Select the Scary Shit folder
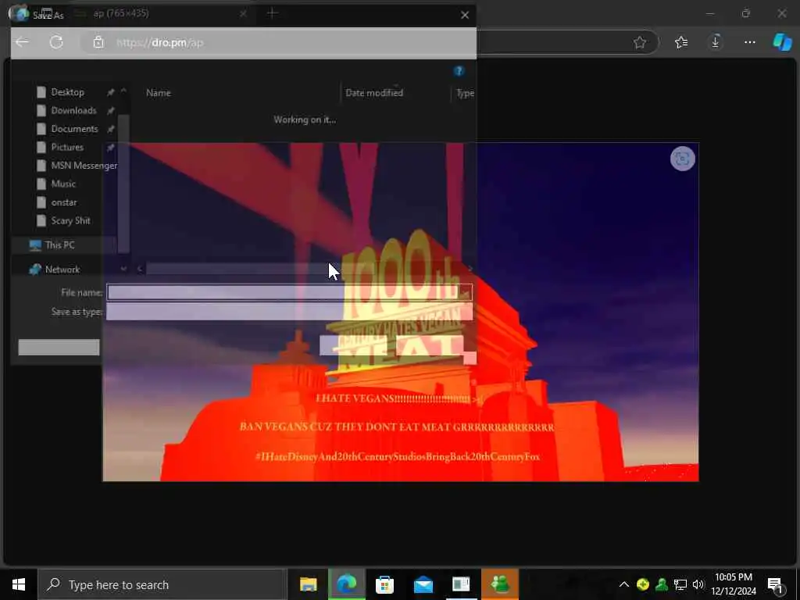 (70, 221)
